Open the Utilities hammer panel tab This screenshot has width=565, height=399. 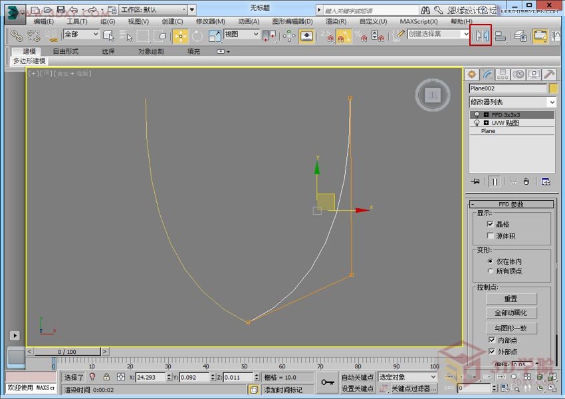[550, 74]
